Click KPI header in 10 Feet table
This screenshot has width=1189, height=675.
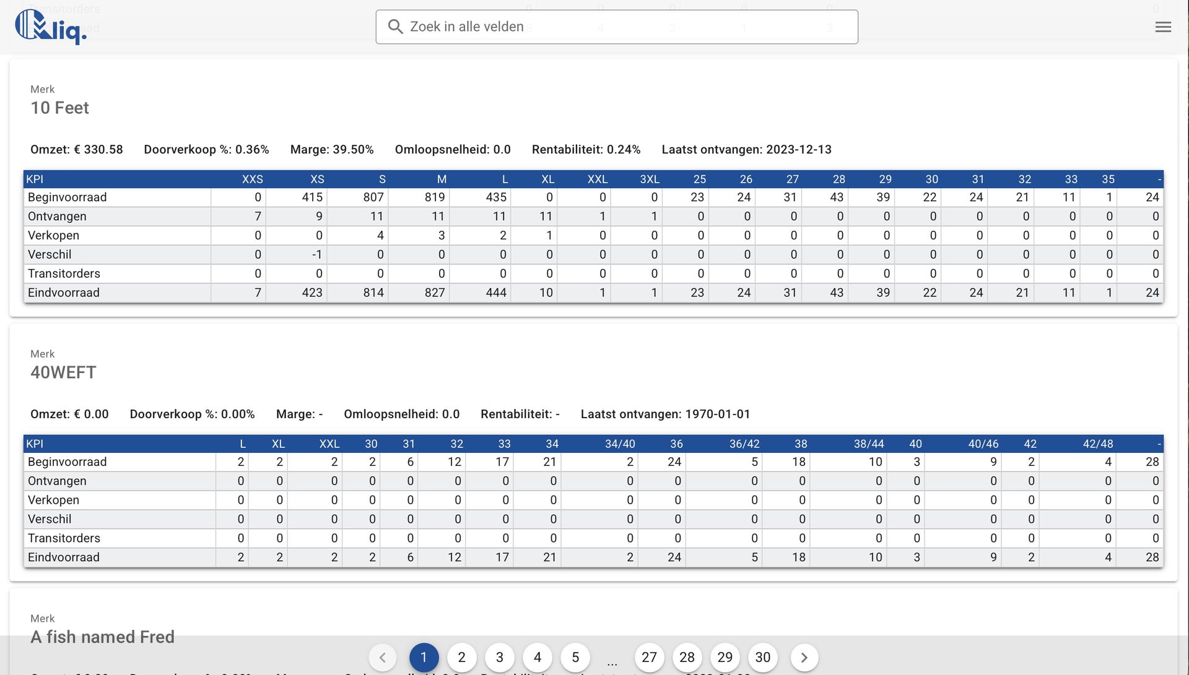(x=35, y=179)
